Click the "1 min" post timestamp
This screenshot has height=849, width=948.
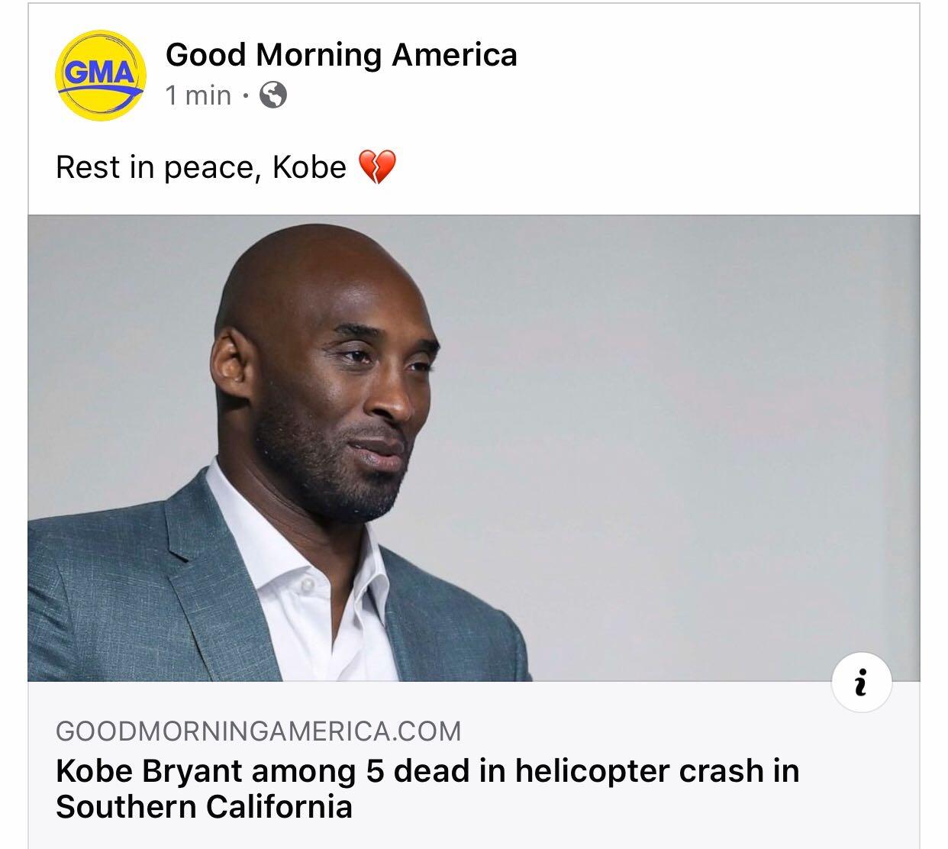pos(198,95)
